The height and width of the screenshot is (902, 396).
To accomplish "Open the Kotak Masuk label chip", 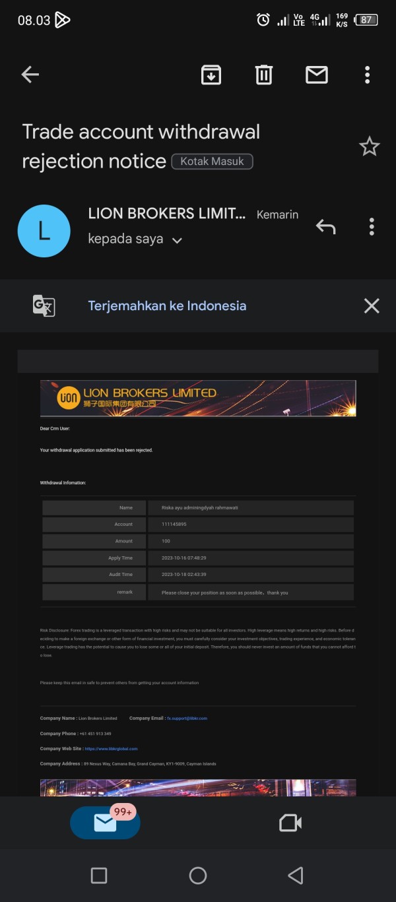I will click(213, 161).
